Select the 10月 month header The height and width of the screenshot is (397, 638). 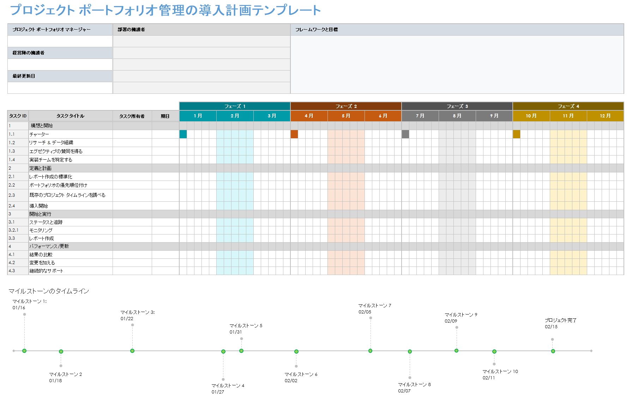[531, 116]
